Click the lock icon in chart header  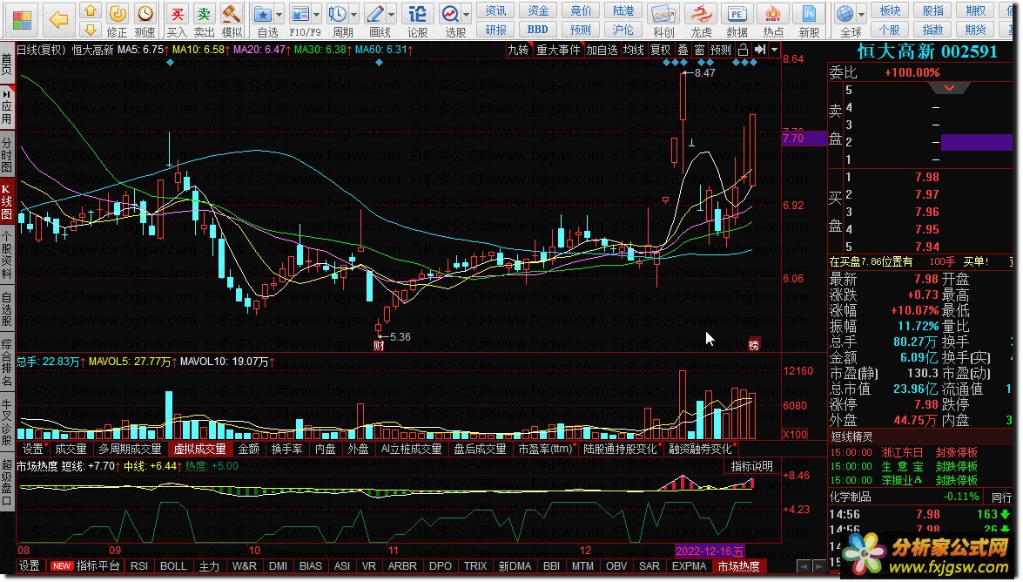(x=743, y=50)
